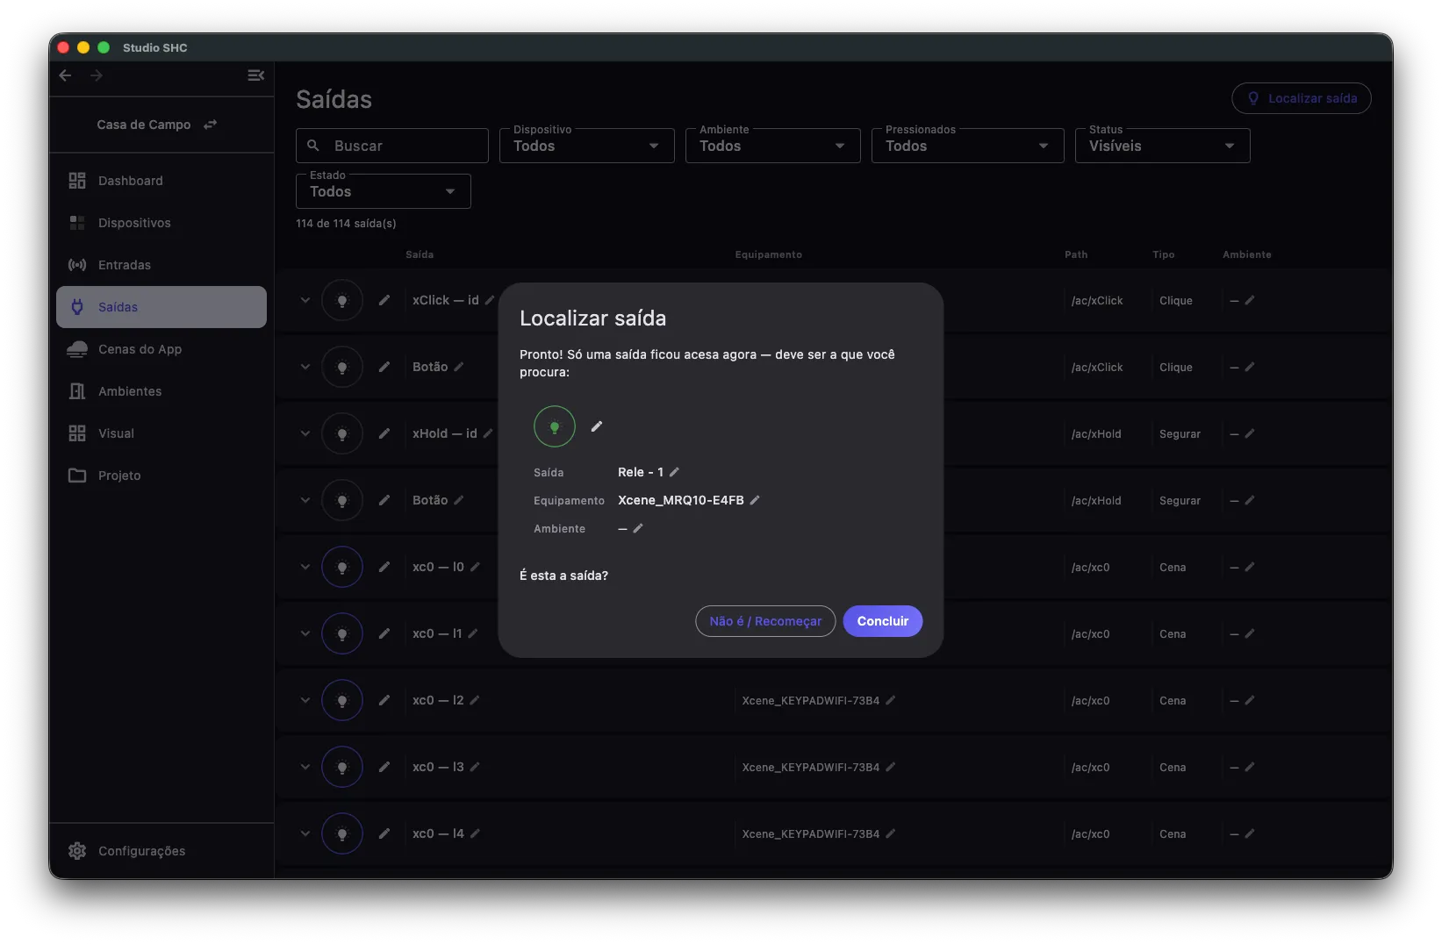Click the Ambiente edit pencil in dialog

[638, 528]
